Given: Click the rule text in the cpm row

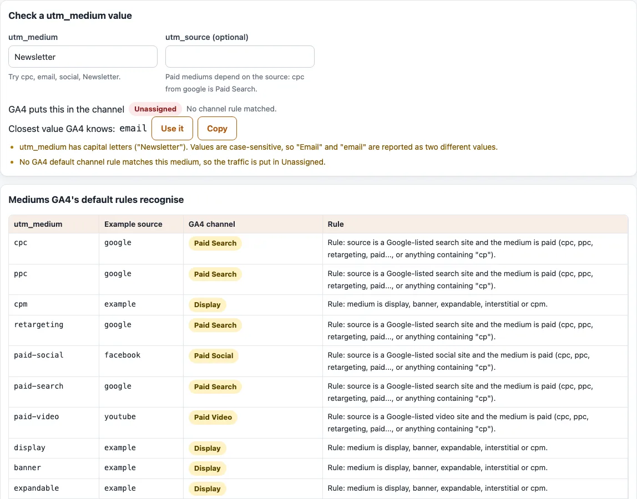Looking at the screenshot, I should click(438, 304).
